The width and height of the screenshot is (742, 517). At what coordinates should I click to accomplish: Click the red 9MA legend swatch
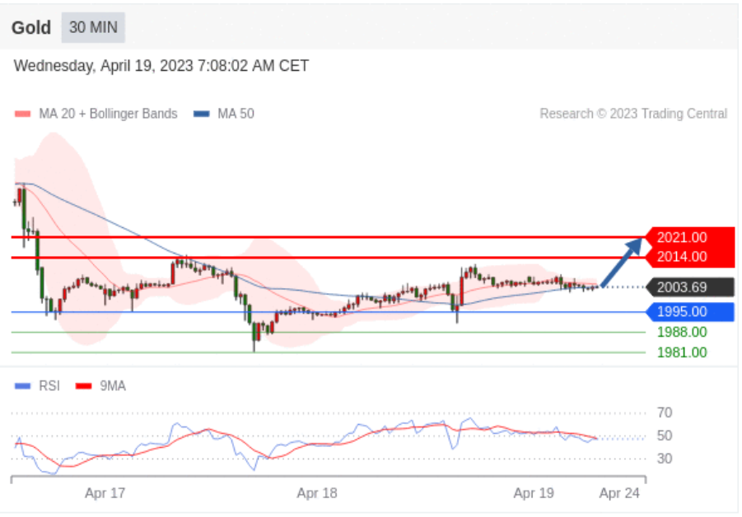[84, 385]
